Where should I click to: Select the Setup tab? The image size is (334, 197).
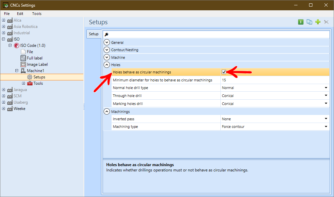pyautogui.click(x=94, y=34)
